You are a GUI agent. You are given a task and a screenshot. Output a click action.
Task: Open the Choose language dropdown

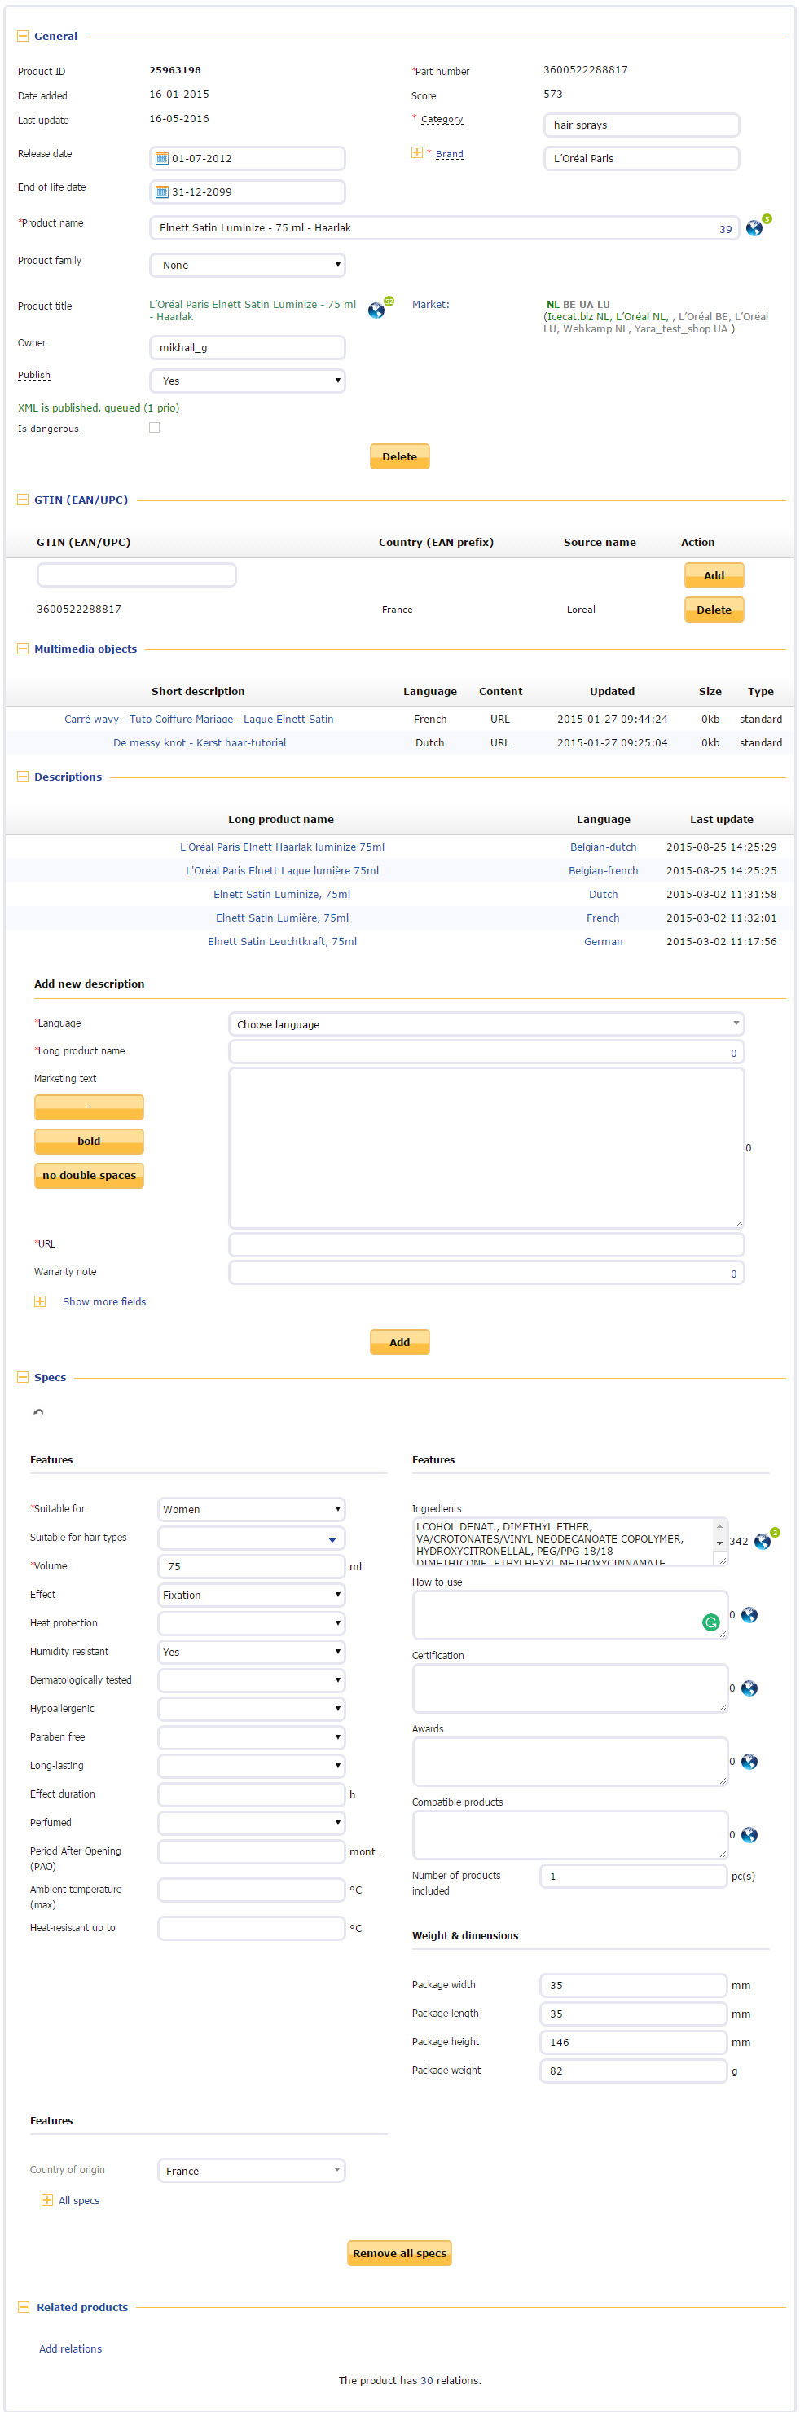pos(486,1024)
